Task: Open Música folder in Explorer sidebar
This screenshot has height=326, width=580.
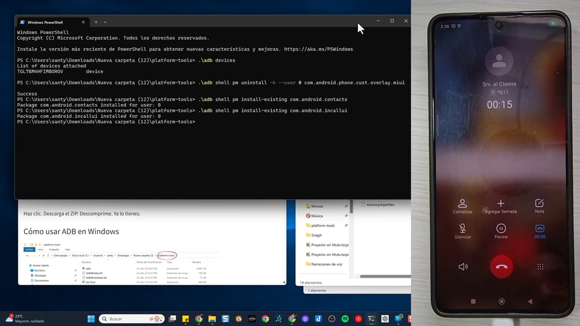Action: (317, 216)
